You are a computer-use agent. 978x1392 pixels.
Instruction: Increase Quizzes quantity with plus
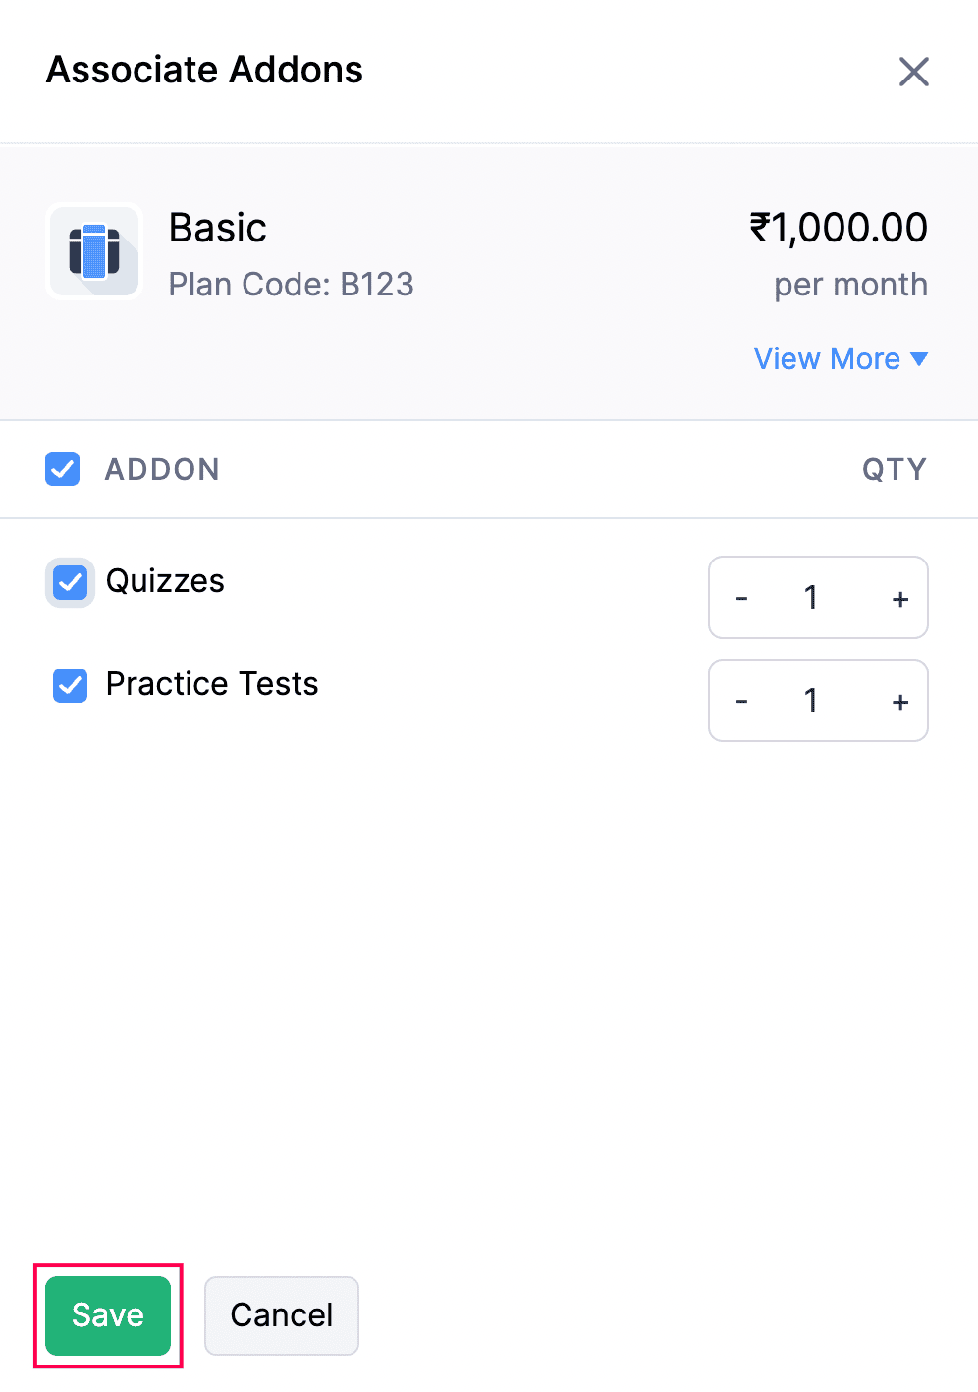tap(899, 599)
